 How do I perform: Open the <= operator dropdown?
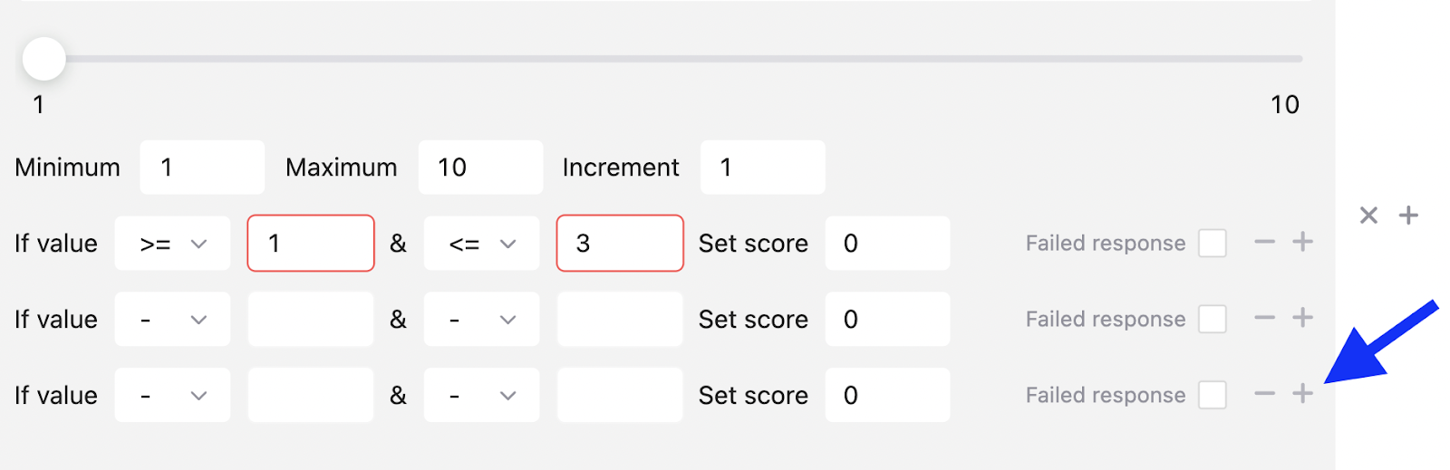point(481,244)
